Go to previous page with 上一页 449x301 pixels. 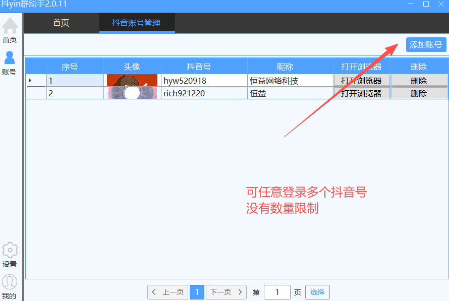(x=168, y=292)
